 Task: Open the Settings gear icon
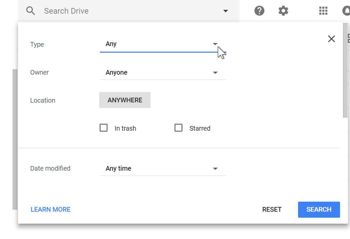coord(283,11)
